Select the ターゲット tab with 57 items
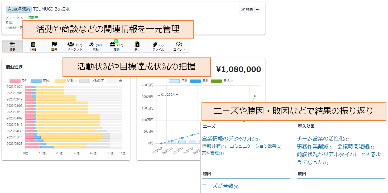Screen dimensions: 388x193 [75, 46]
